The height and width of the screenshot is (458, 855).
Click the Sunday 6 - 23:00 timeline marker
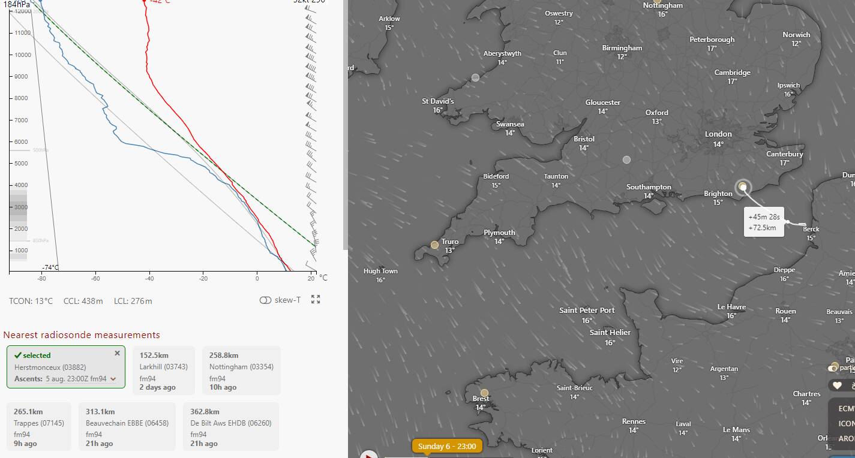pos(447,446)
